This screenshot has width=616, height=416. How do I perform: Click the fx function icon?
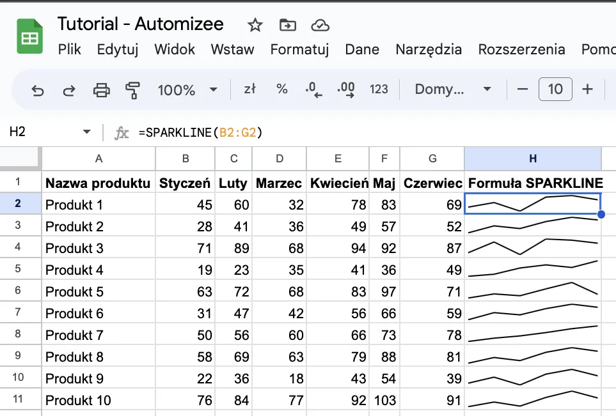[x=122, y=133]
